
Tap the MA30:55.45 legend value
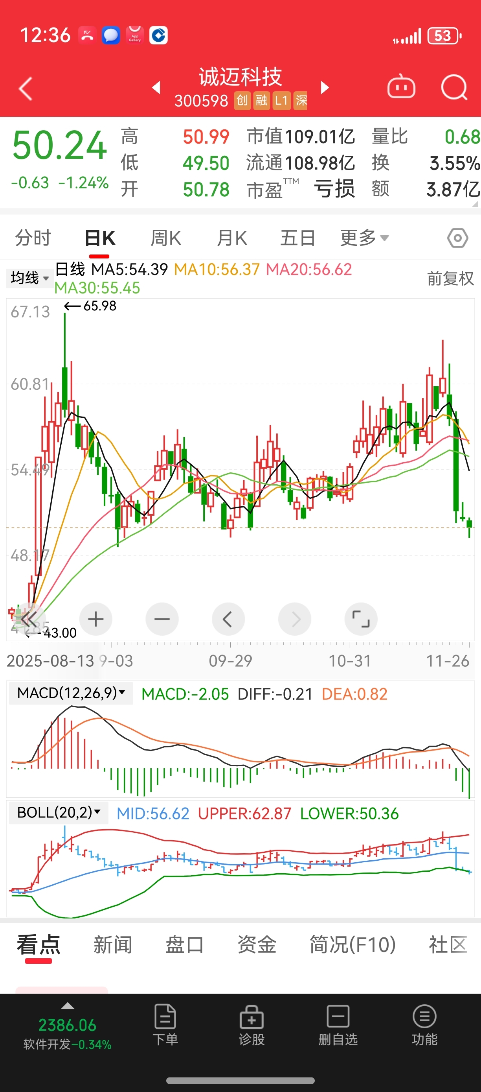pos(97,288)
